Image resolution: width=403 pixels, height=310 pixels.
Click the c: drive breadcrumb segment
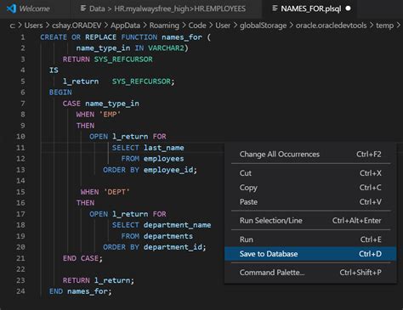[x=12, y=25]
